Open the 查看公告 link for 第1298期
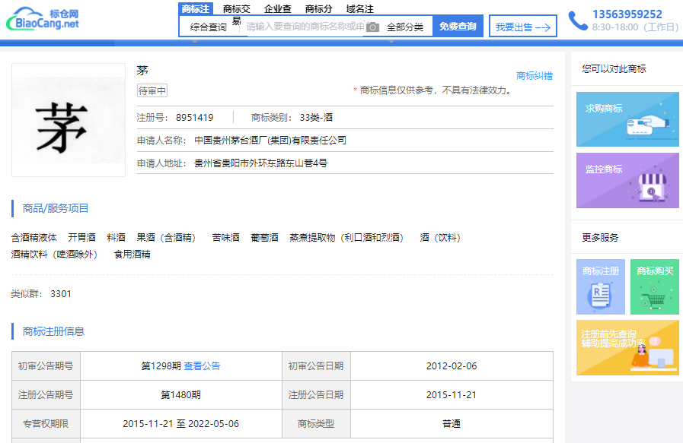Viewport: 683px width, 443px height. click(202, 366)
